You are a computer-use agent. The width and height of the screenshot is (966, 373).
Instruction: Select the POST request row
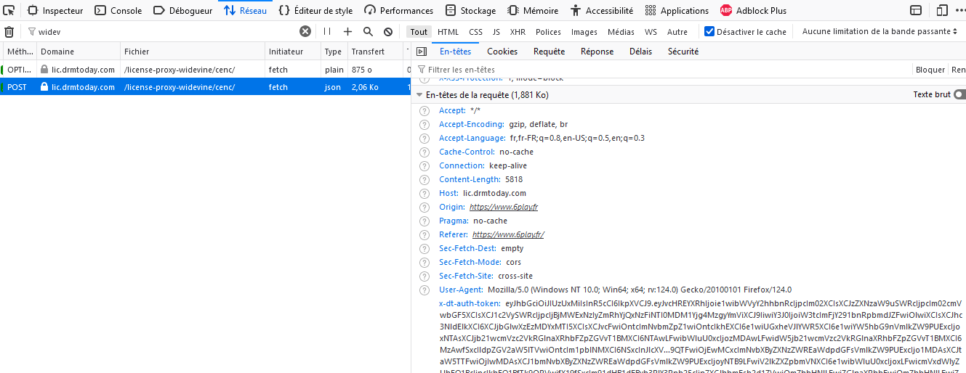tap(205, 87)
